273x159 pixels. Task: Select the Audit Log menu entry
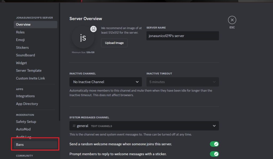(x=23, y=137)
